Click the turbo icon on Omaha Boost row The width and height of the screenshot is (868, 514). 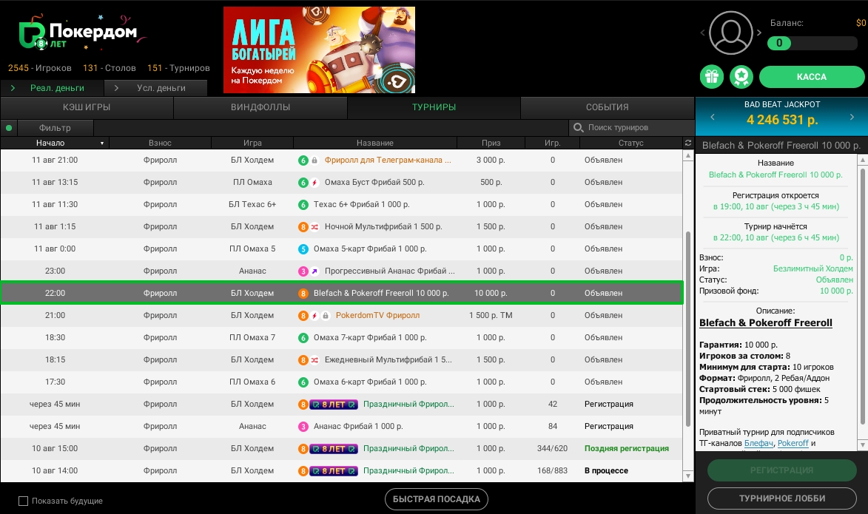click(x=314, y=183)
